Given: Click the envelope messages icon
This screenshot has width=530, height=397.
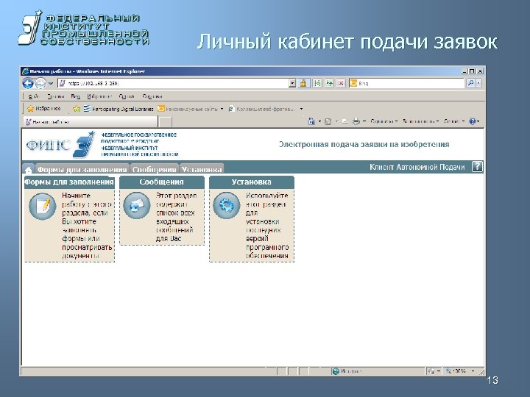Looking at the screenshot, I should pyautogui.click(x=137, y=205).
